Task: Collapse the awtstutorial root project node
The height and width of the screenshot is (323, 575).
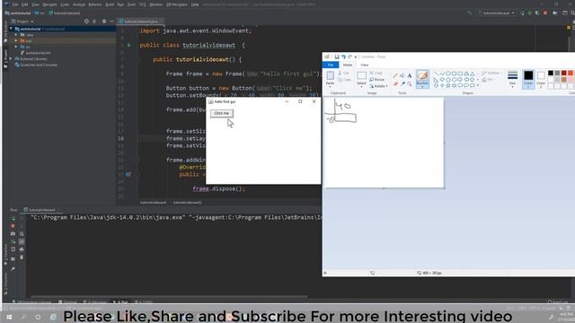Action: click(x=11, y=29)
